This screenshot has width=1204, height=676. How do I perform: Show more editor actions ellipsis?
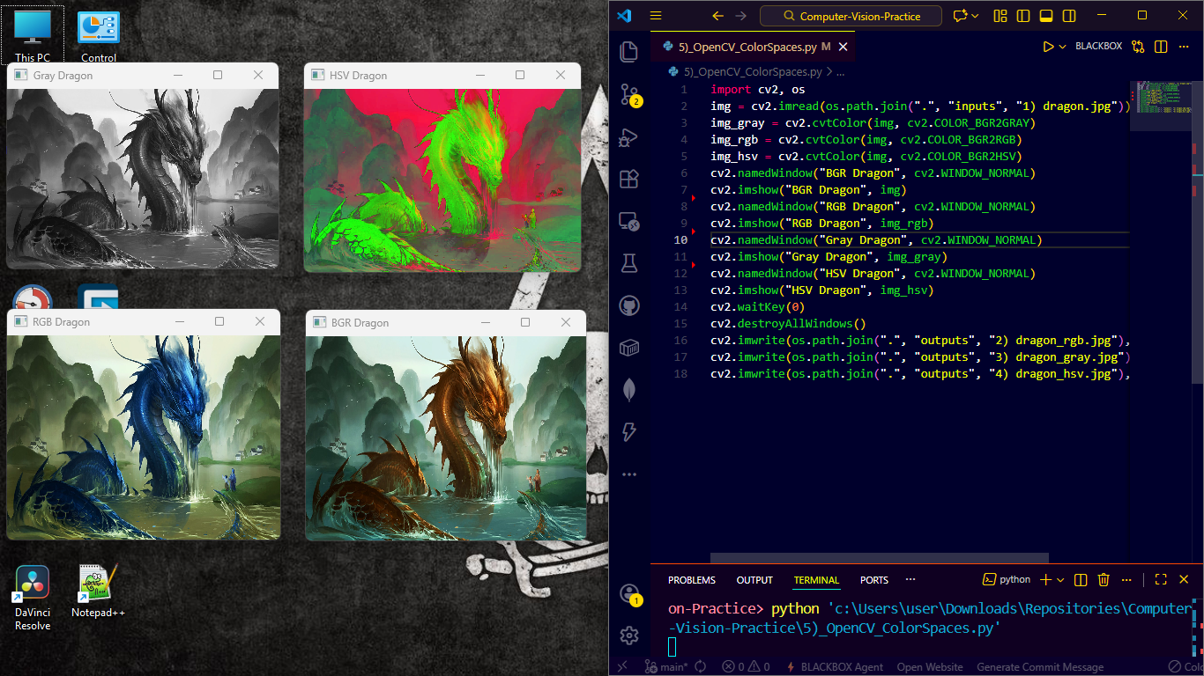pos(1184,47)
